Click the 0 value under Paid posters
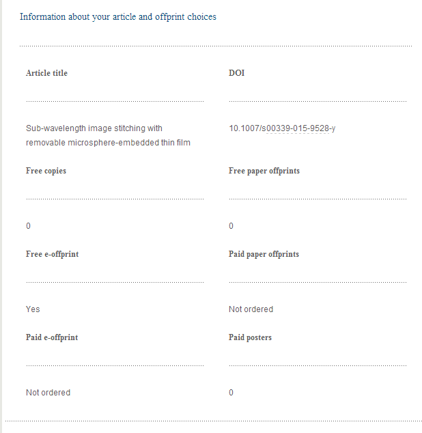 click(x=231, y=393)
